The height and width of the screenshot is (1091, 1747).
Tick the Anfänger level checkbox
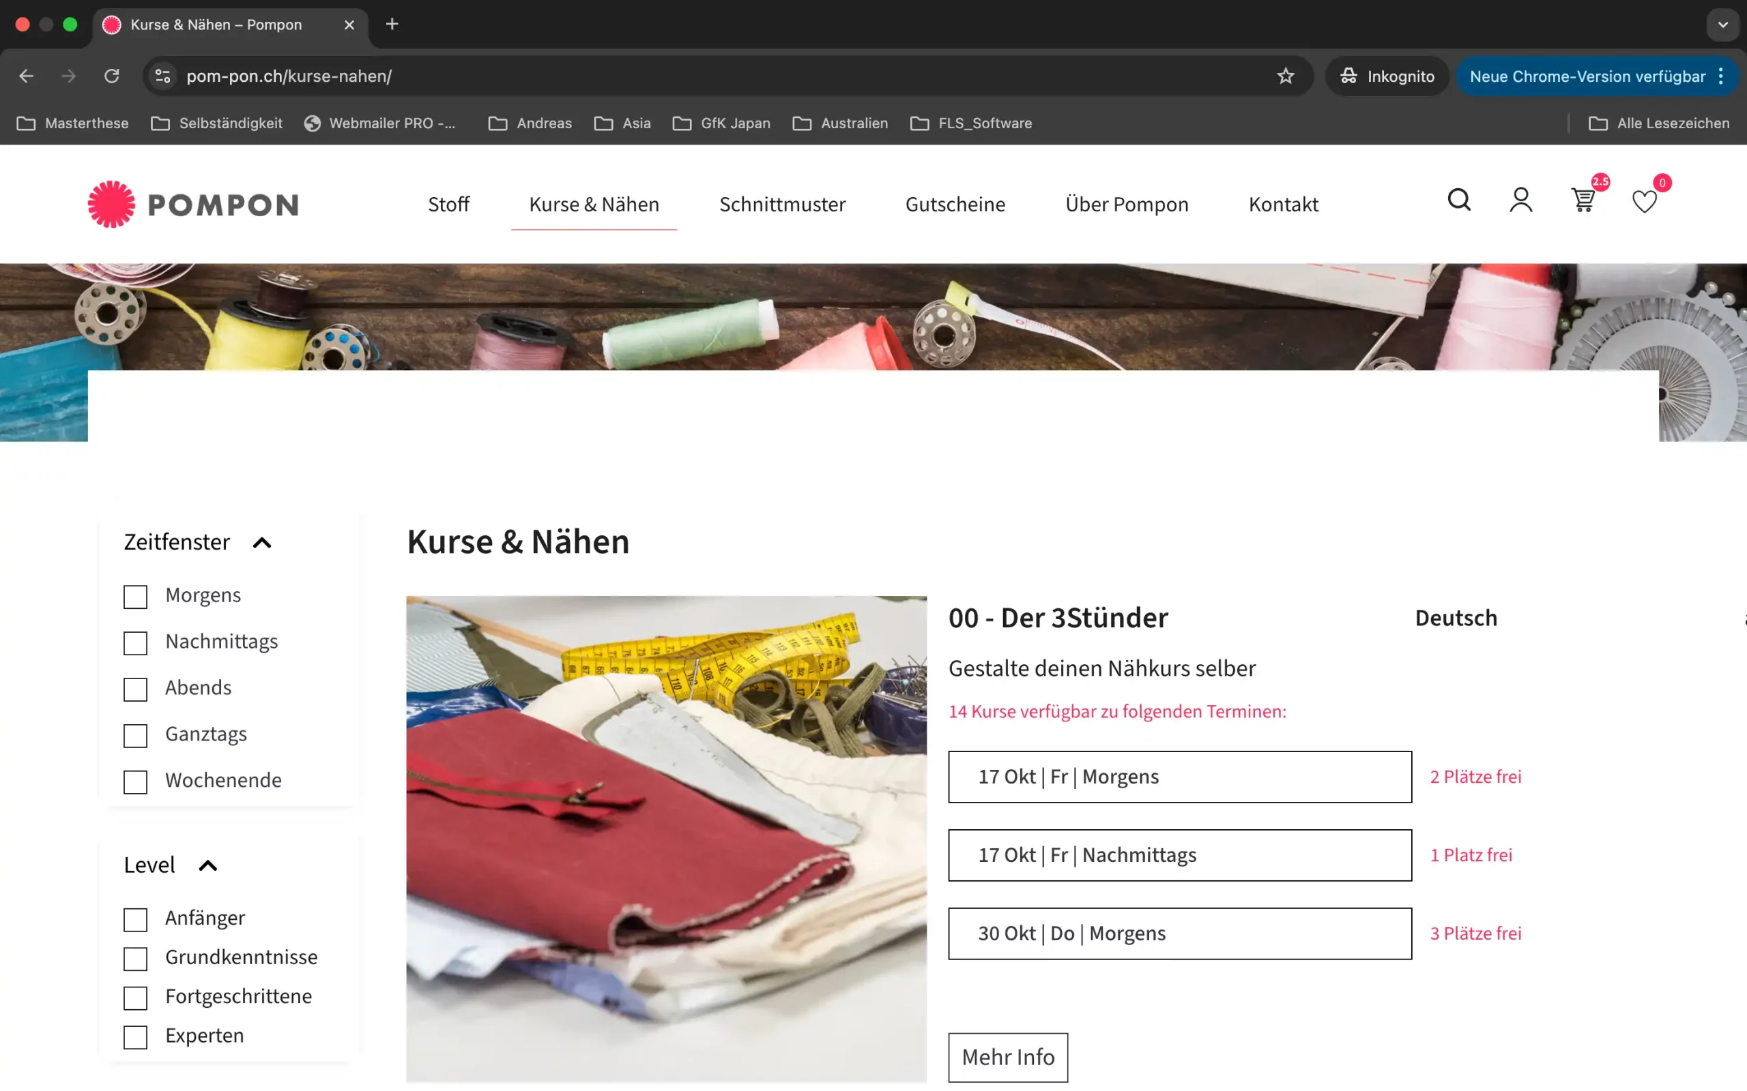click(x=136, y=919)
